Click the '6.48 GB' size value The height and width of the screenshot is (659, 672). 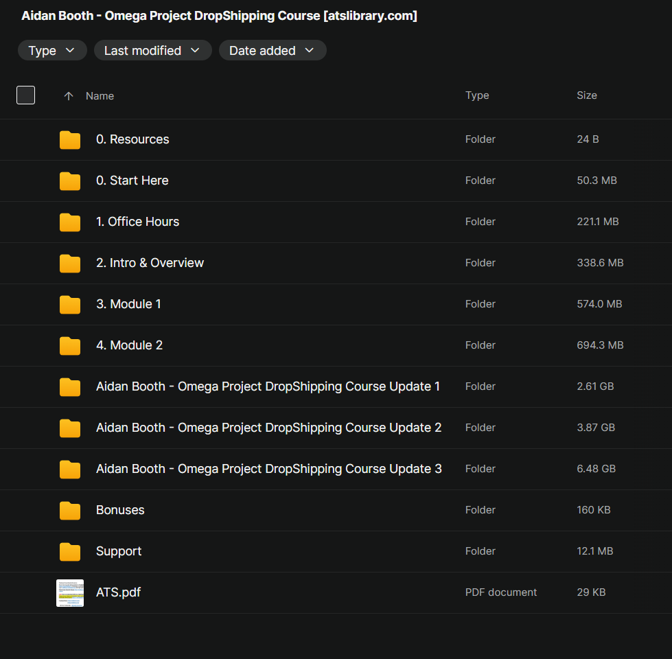click(x=596, y=468)
